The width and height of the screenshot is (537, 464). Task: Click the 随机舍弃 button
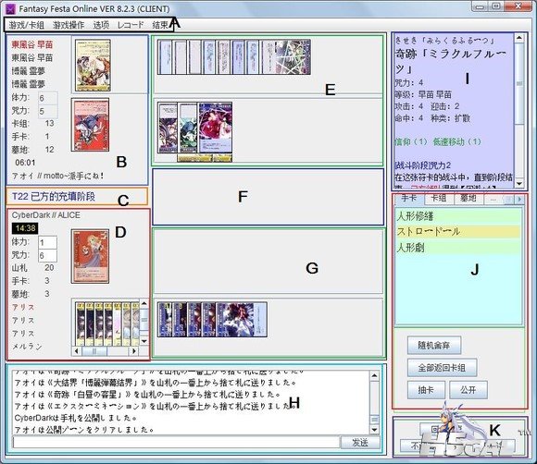[434, 346]
